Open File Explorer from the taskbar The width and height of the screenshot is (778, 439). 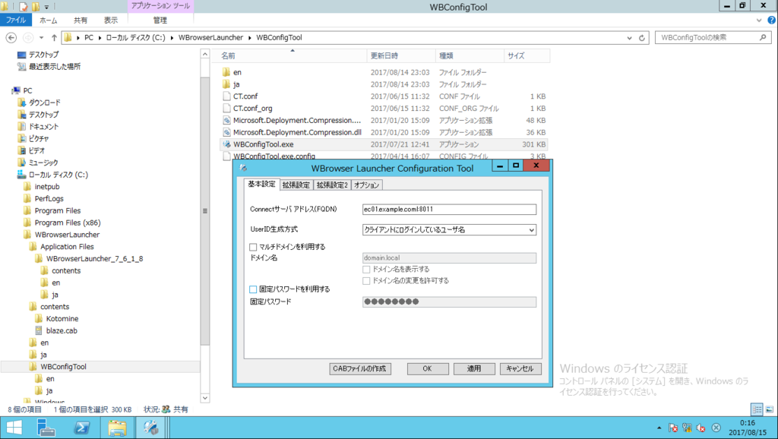click(x=117, y=427)
